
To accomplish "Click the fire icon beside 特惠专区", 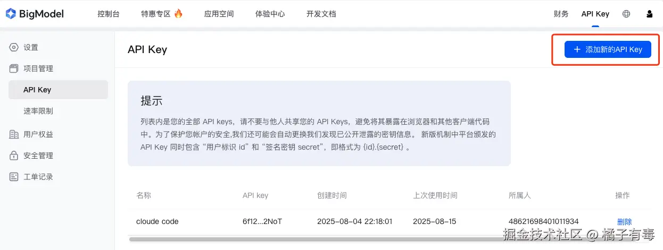I will coord(178,13).
